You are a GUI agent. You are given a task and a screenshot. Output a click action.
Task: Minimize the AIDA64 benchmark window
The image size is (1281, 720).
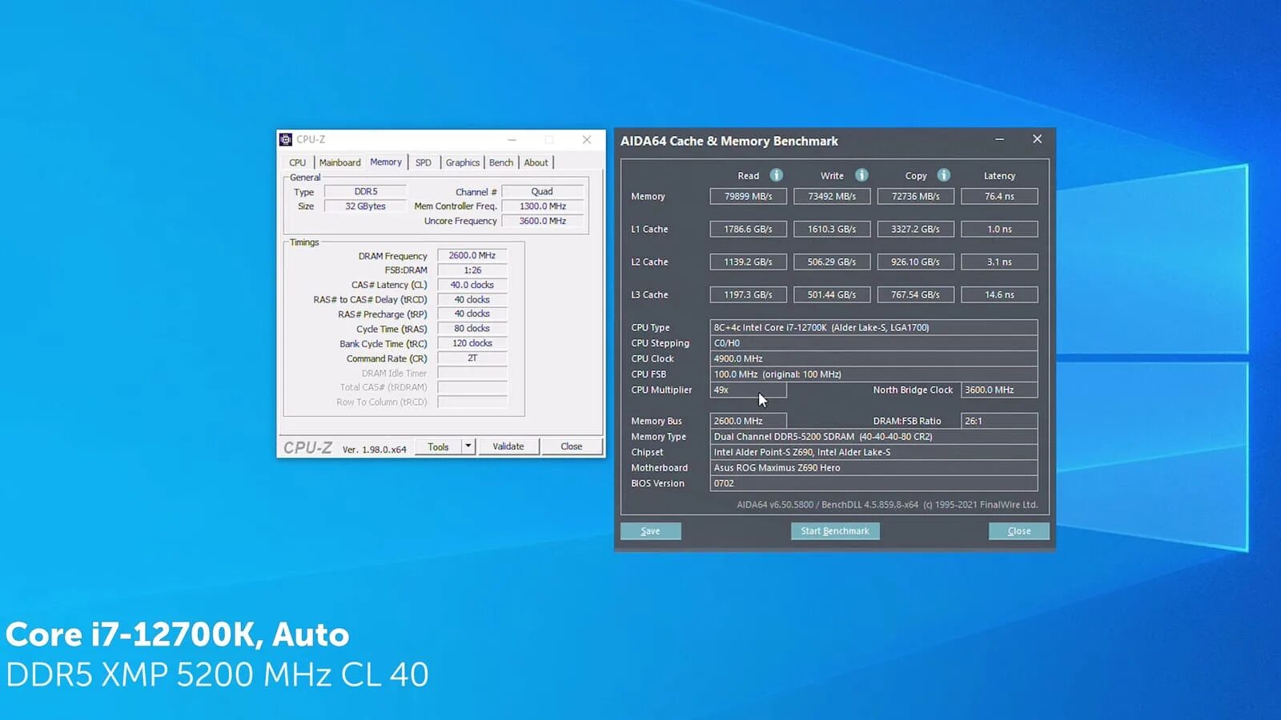[999, 139]
